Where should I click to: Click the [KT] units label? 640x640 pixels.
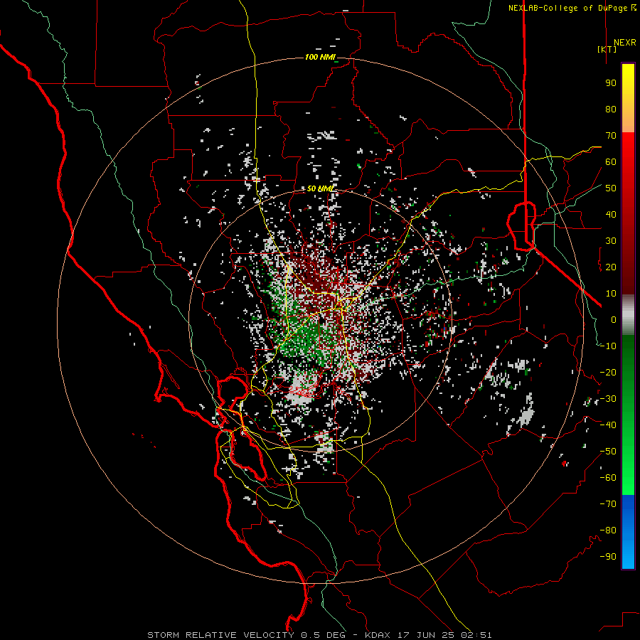point(607,49)
